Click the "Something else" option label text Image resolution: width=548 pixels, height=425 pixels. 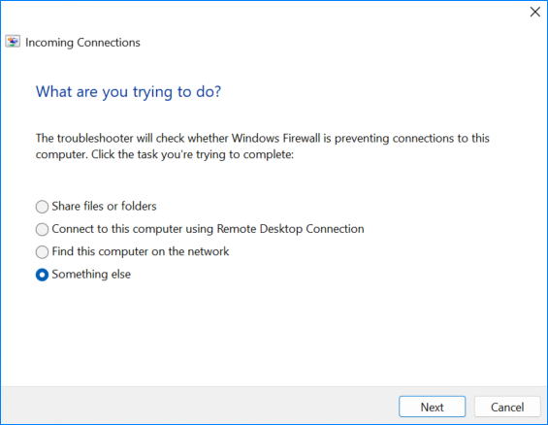pos(91,275)
